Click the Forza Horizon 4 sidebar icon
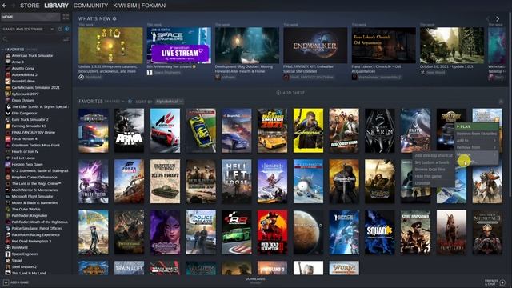The width and height of the screenshot is (512, 288). [8, 138]
